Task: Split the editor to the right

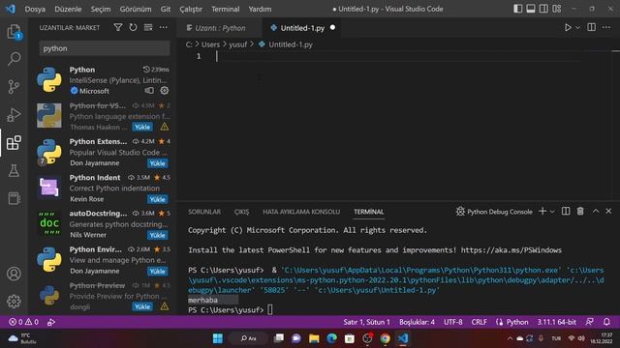Action: click(592, 27)
